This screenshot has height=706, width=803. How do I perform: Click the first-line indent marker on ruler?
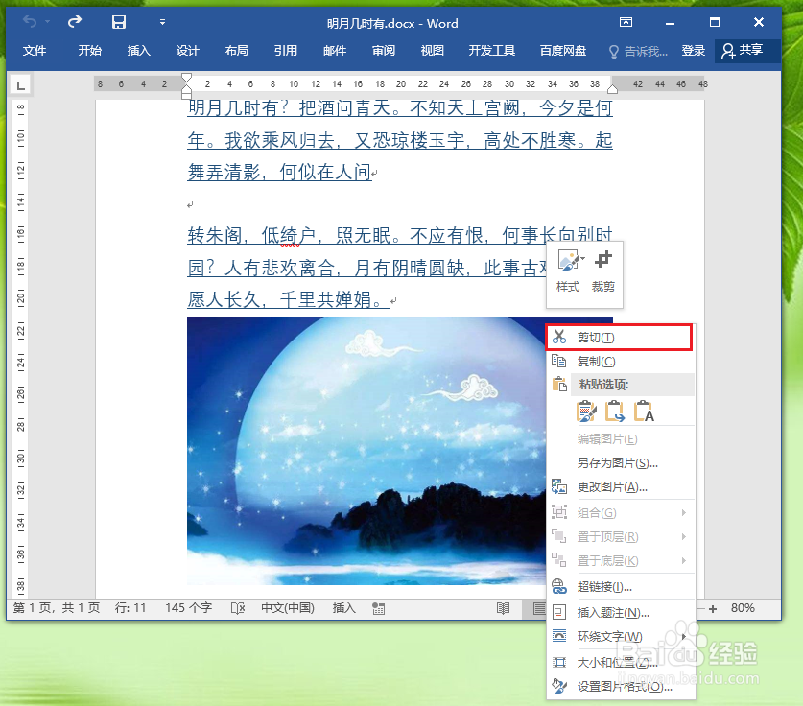186,78
